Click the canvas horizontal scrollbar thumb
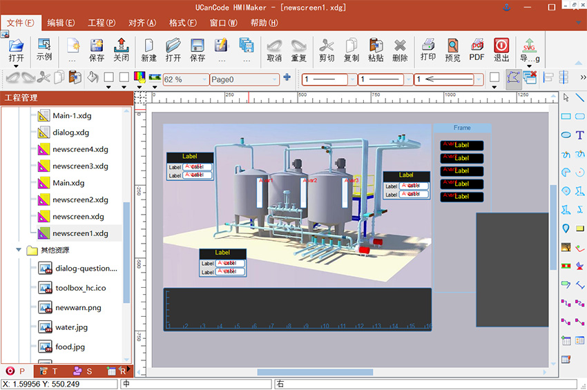 coord(316,372)
